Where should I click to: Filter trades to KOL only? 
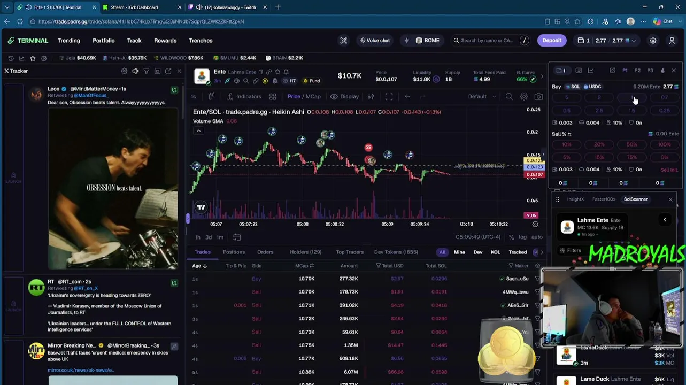[x=495, y=252]
